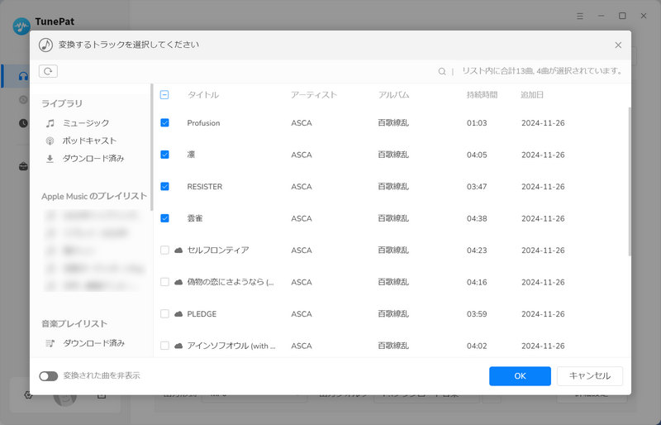Confirm selection with OK button

[x=520, y=376]
